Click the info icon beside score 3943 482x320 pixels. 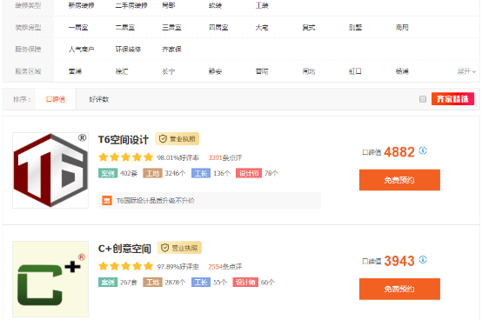[423, 259]
